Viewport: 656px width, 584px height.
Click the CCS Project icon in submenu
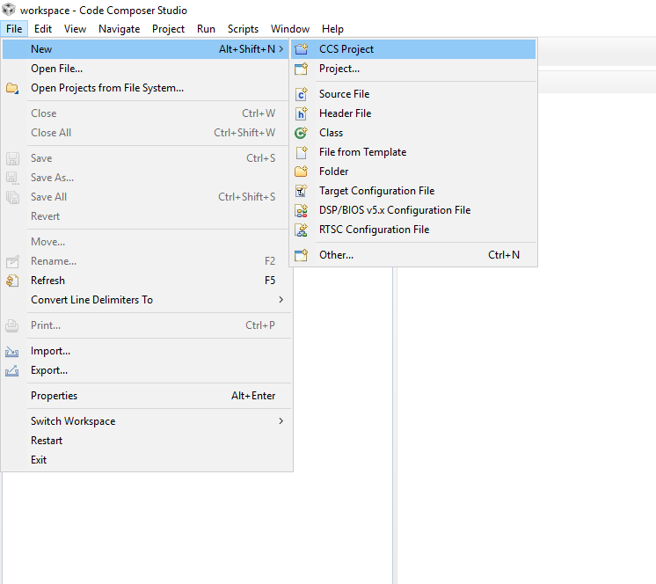pyautogui.click(x=302, y=49)
